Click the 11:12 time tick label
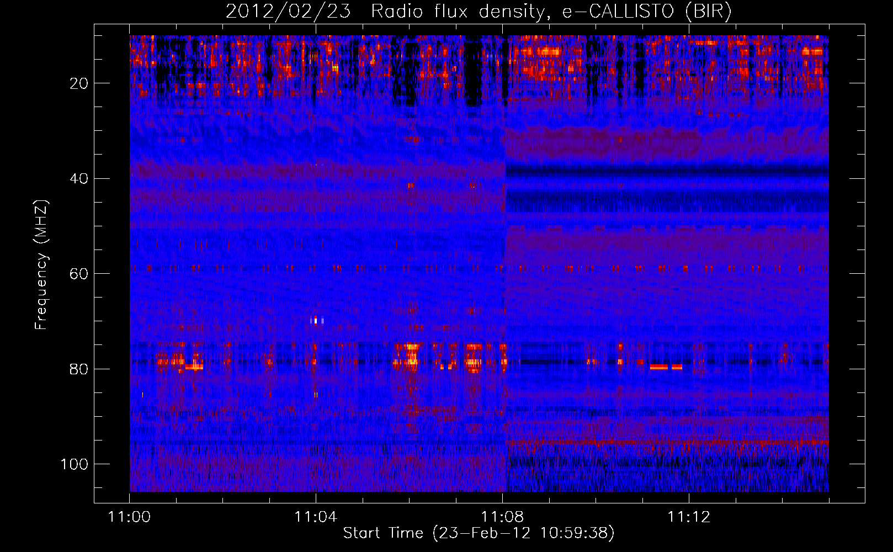 click(x=689, y=517)
